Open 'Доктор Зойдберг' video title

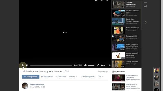pos(132,61)
